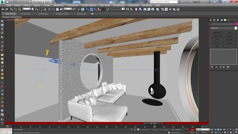Click the Redo arrow in main toolbar
The width and height of the screenshot is (238, 134).
7,9
